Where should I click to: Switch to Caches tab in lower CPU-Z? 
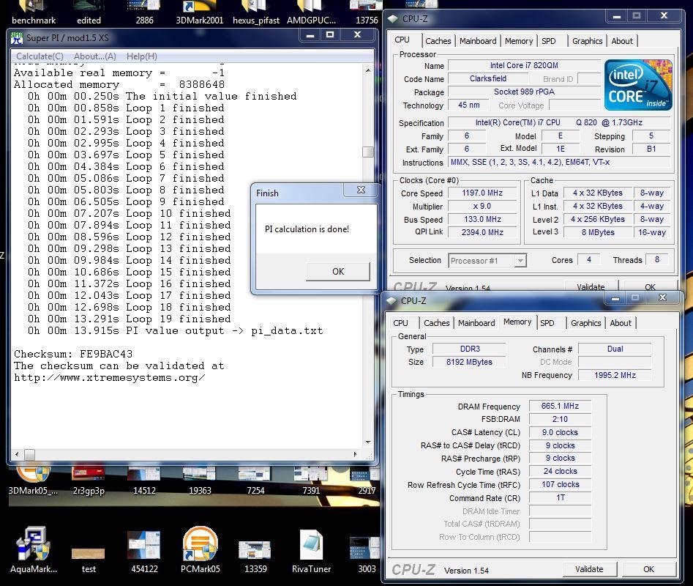[437, 323]
